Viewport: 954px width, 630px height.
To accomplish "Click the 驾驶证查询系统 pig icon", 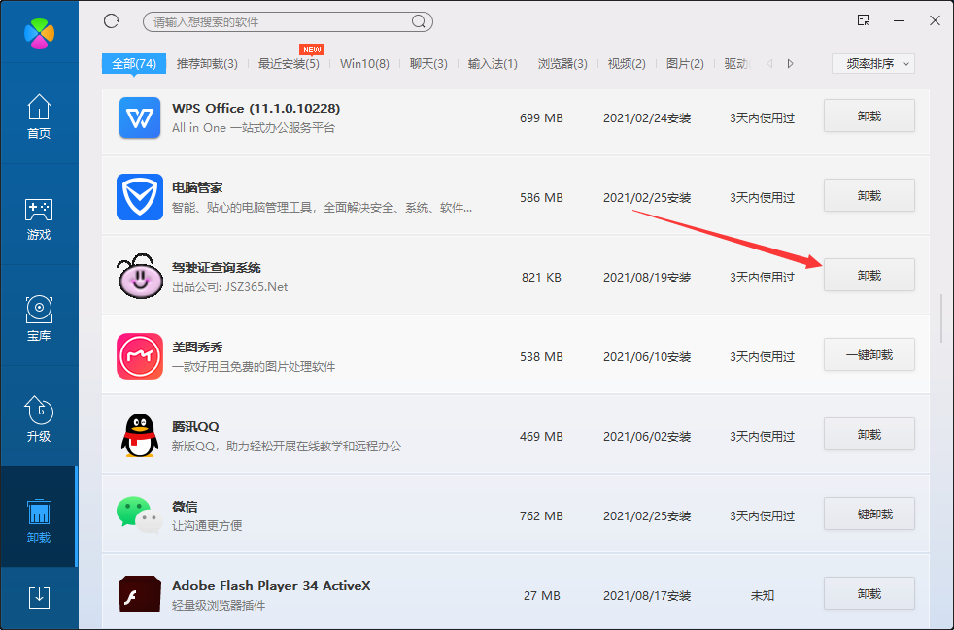I will click(x=140, y=276).
